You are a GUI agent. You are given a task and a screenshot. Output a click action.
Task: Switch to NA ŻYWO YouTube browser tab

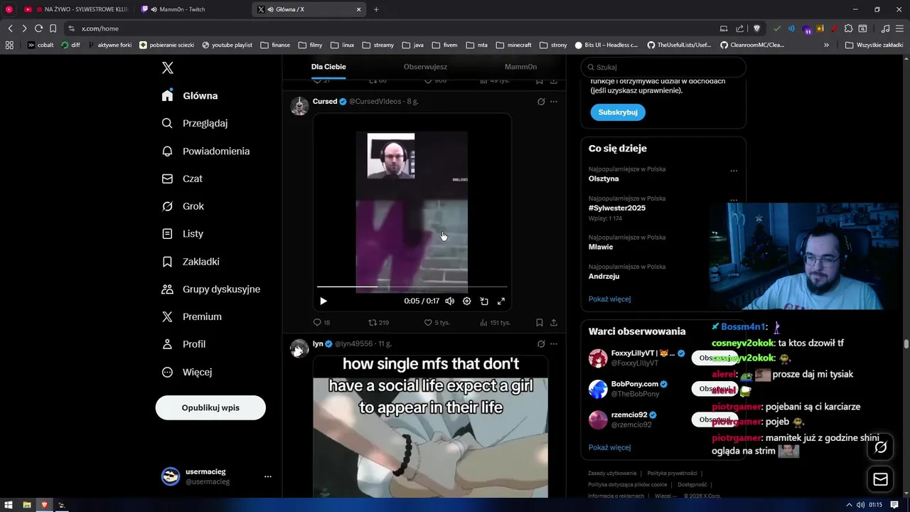pyautogui.click(x=75, y=9)
